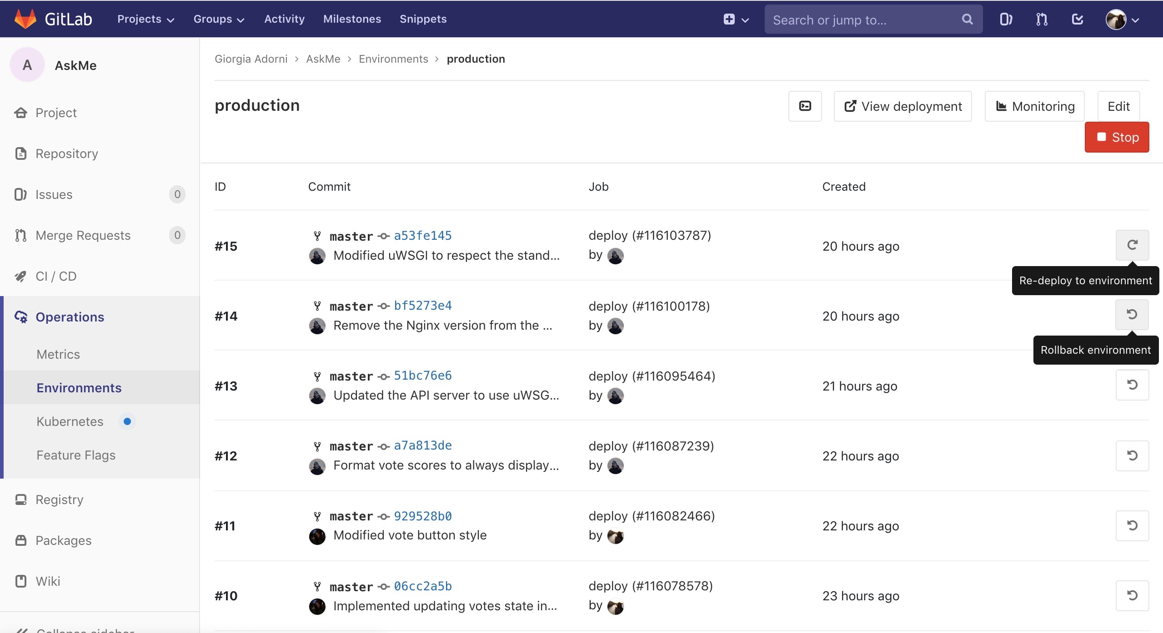Open issues icon in top navigation bar
The image size is (1163, 633).
[1006, 19]
